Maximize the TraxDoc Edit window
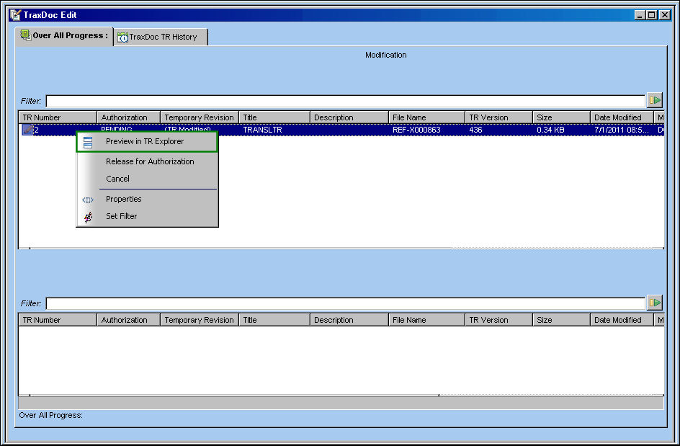 coord(652,14)
